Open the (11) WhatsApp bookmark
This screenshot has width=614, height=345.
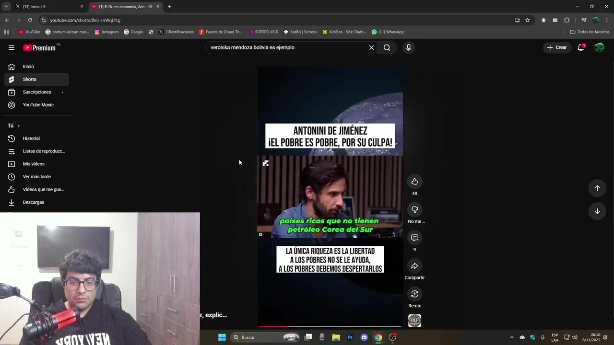(x=388, y=32)
